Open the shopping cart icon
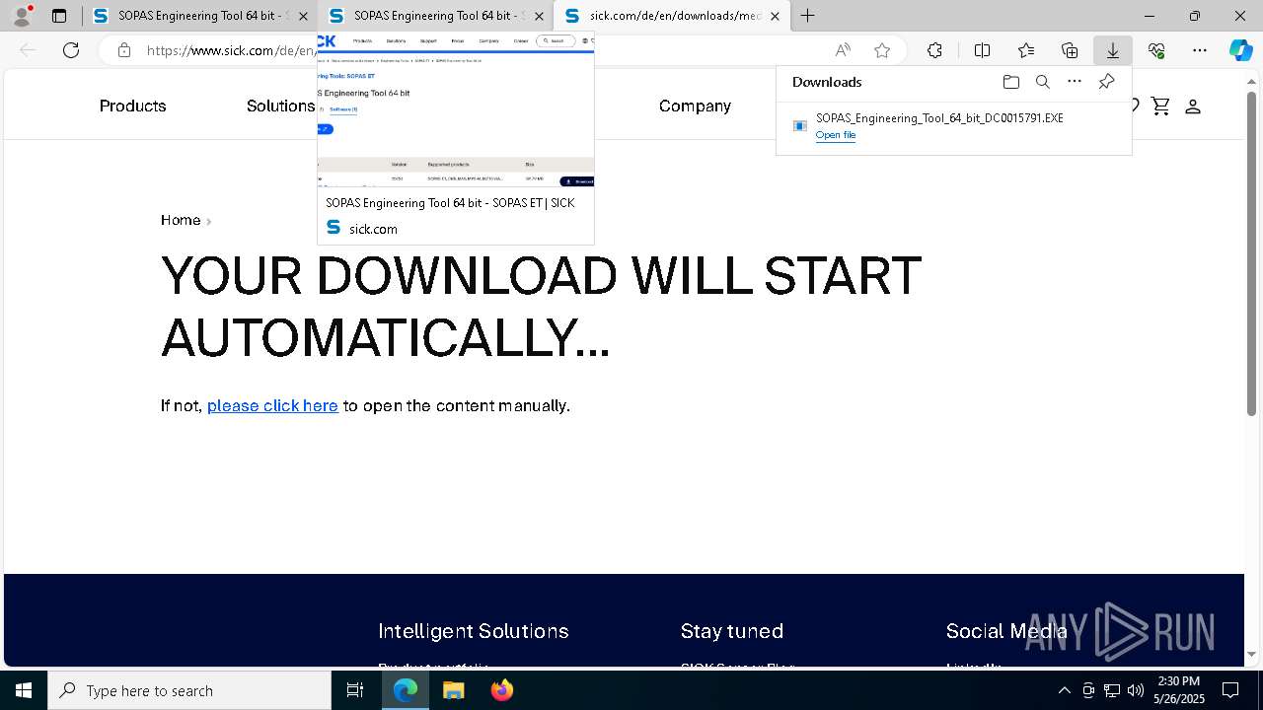 [1160, 106]
